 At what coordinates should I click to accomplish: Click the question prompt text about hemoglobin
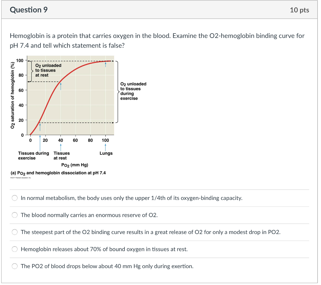(x=157, y=41)
